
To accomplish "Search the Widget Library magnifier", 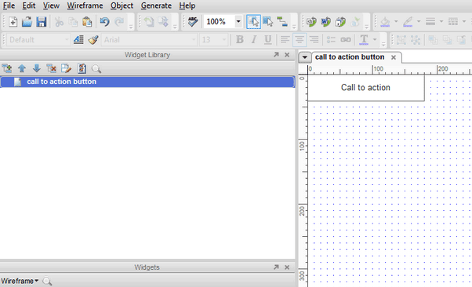I will 96,69.
